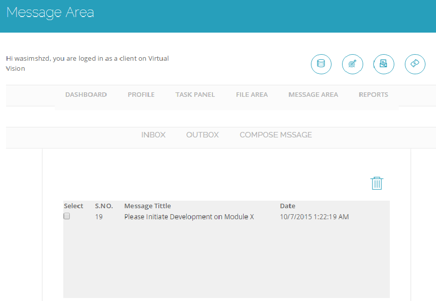This screenshot has height=301, width=436.
Task: Click the database stack icon
Action: [321, 64]
